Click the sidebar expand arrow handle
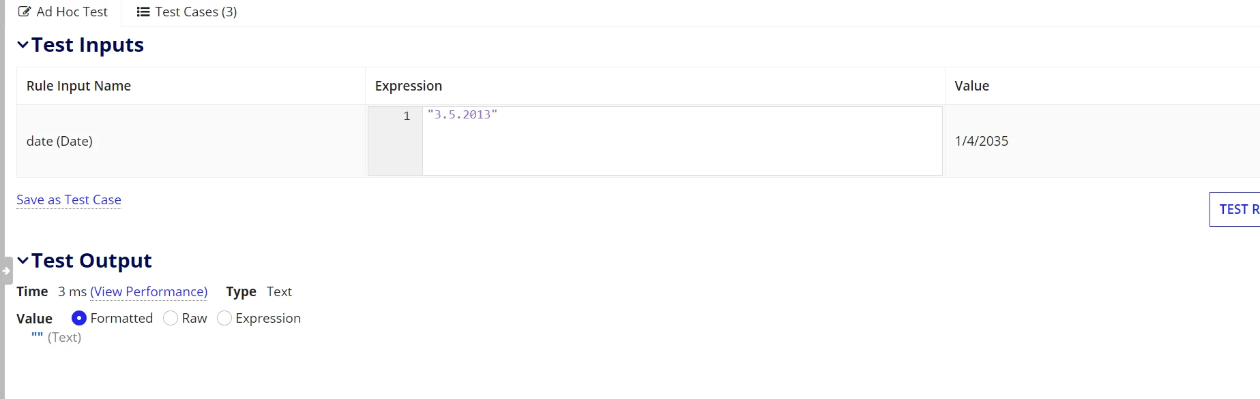Screen dimensions: 1260x399 (6, 271)
